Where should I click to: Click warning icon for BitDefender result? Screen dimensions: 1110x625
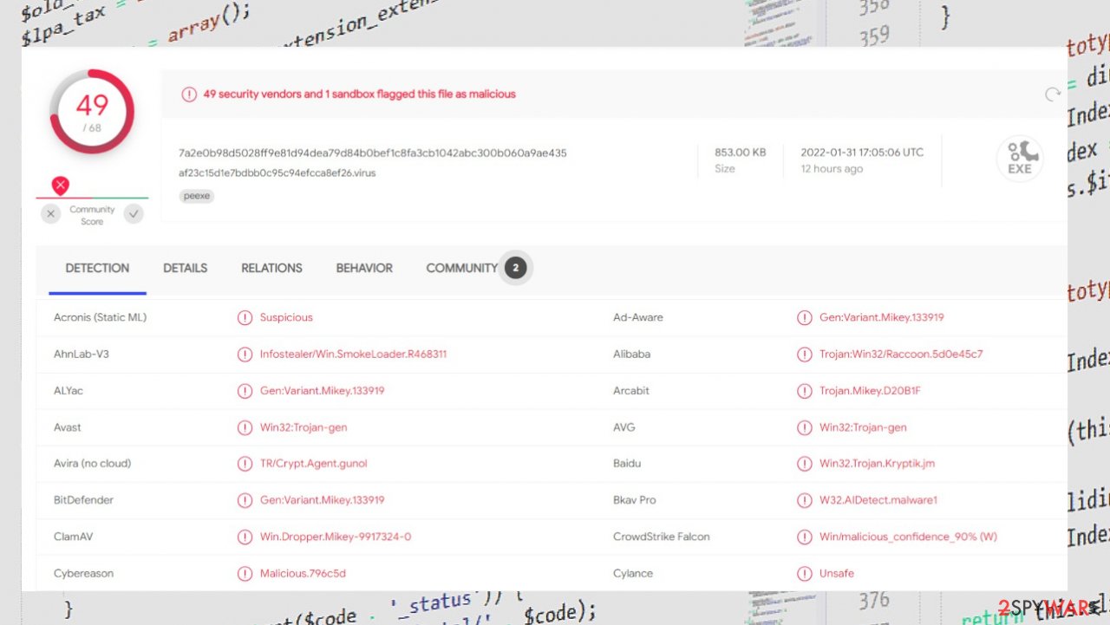245,500
